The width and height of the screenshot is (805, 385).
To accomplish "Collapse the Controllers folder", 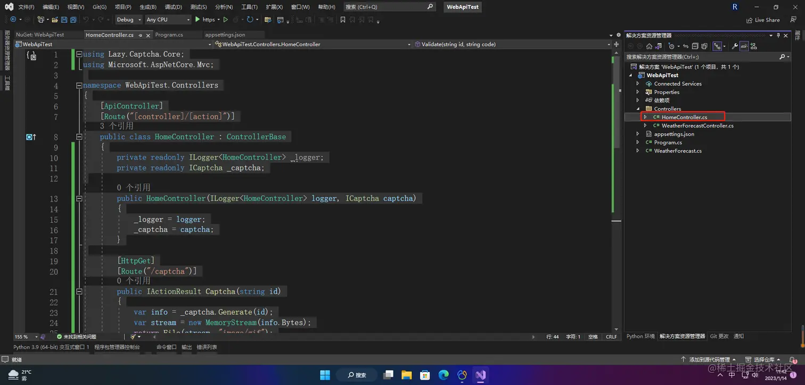I will click(638, 109).
